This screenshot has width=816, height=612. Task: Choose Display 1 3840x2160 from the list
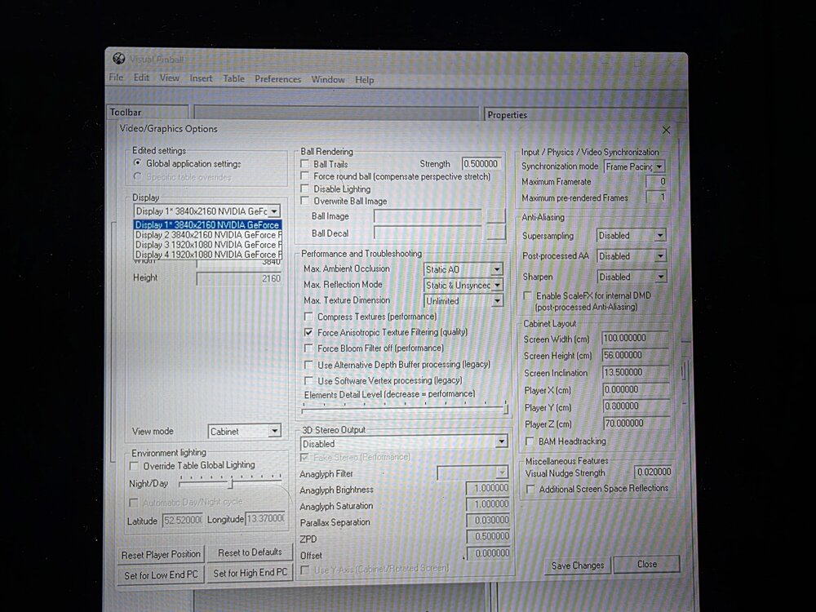pos(207,225)
